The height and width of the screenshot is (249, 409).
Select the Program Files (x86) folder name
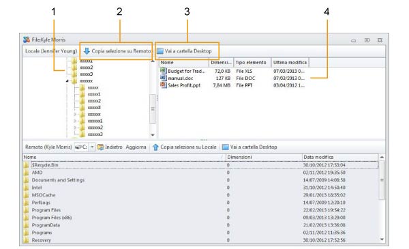click(x=52, y=218)
